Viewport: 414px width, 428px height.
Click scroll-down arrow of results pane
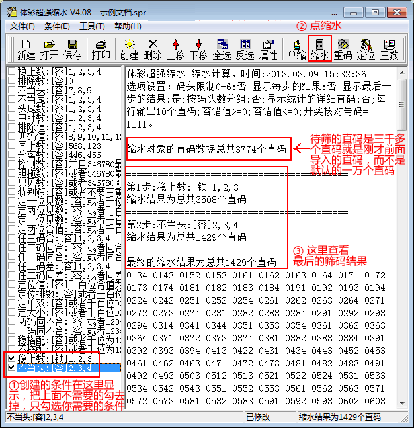point(402,403)
